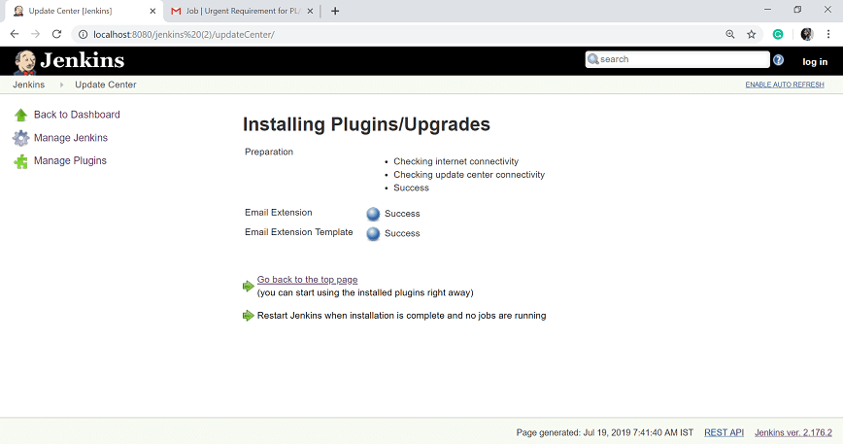
Task: Open the Jenkins breadcrumb item
Action: pos(28,85)
